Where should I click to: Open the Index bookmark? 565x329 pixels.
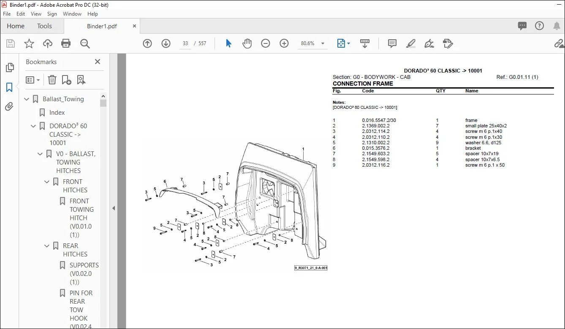point(57,113)
